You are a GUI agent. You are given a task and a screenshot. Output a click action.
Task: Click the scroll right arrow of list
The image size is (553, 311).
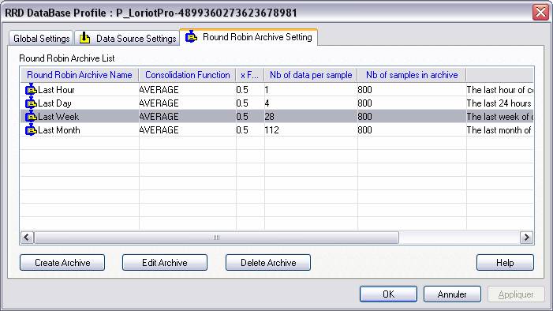pyautogui.click(x=526, y=238)
